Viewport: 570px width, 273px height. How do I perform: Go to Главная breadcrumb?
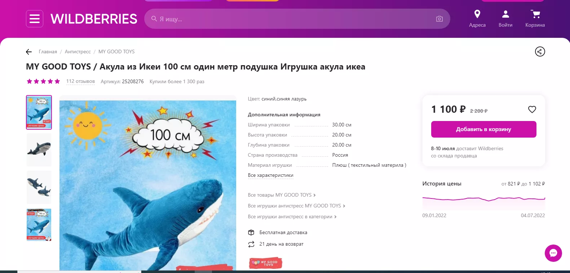click(x=48, y=52)
